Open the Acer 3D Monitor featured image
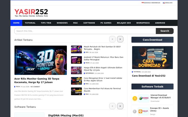This screenshot has width=188, height=117. click(x=41, y=60)
